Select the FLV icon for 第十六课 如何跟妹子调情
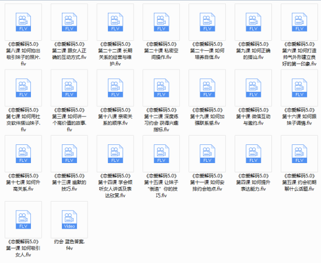Viewport: 321px width, 263px height. pyautogui.click(x=299, y=88)
